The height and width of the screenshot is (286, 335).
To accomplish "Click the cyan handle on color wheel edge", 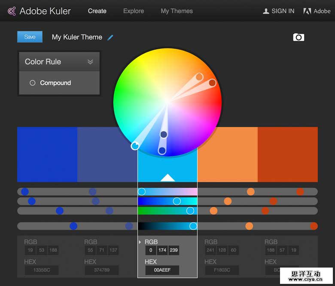I will pos(135,146).
